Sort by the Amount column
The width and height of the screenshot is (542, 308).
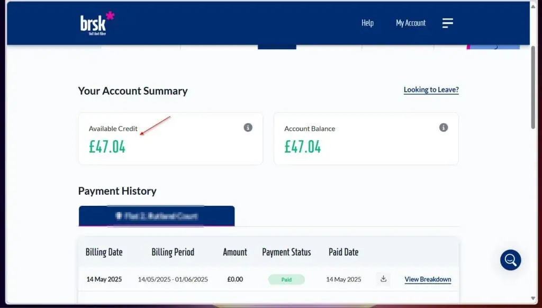tap(234, 252)
